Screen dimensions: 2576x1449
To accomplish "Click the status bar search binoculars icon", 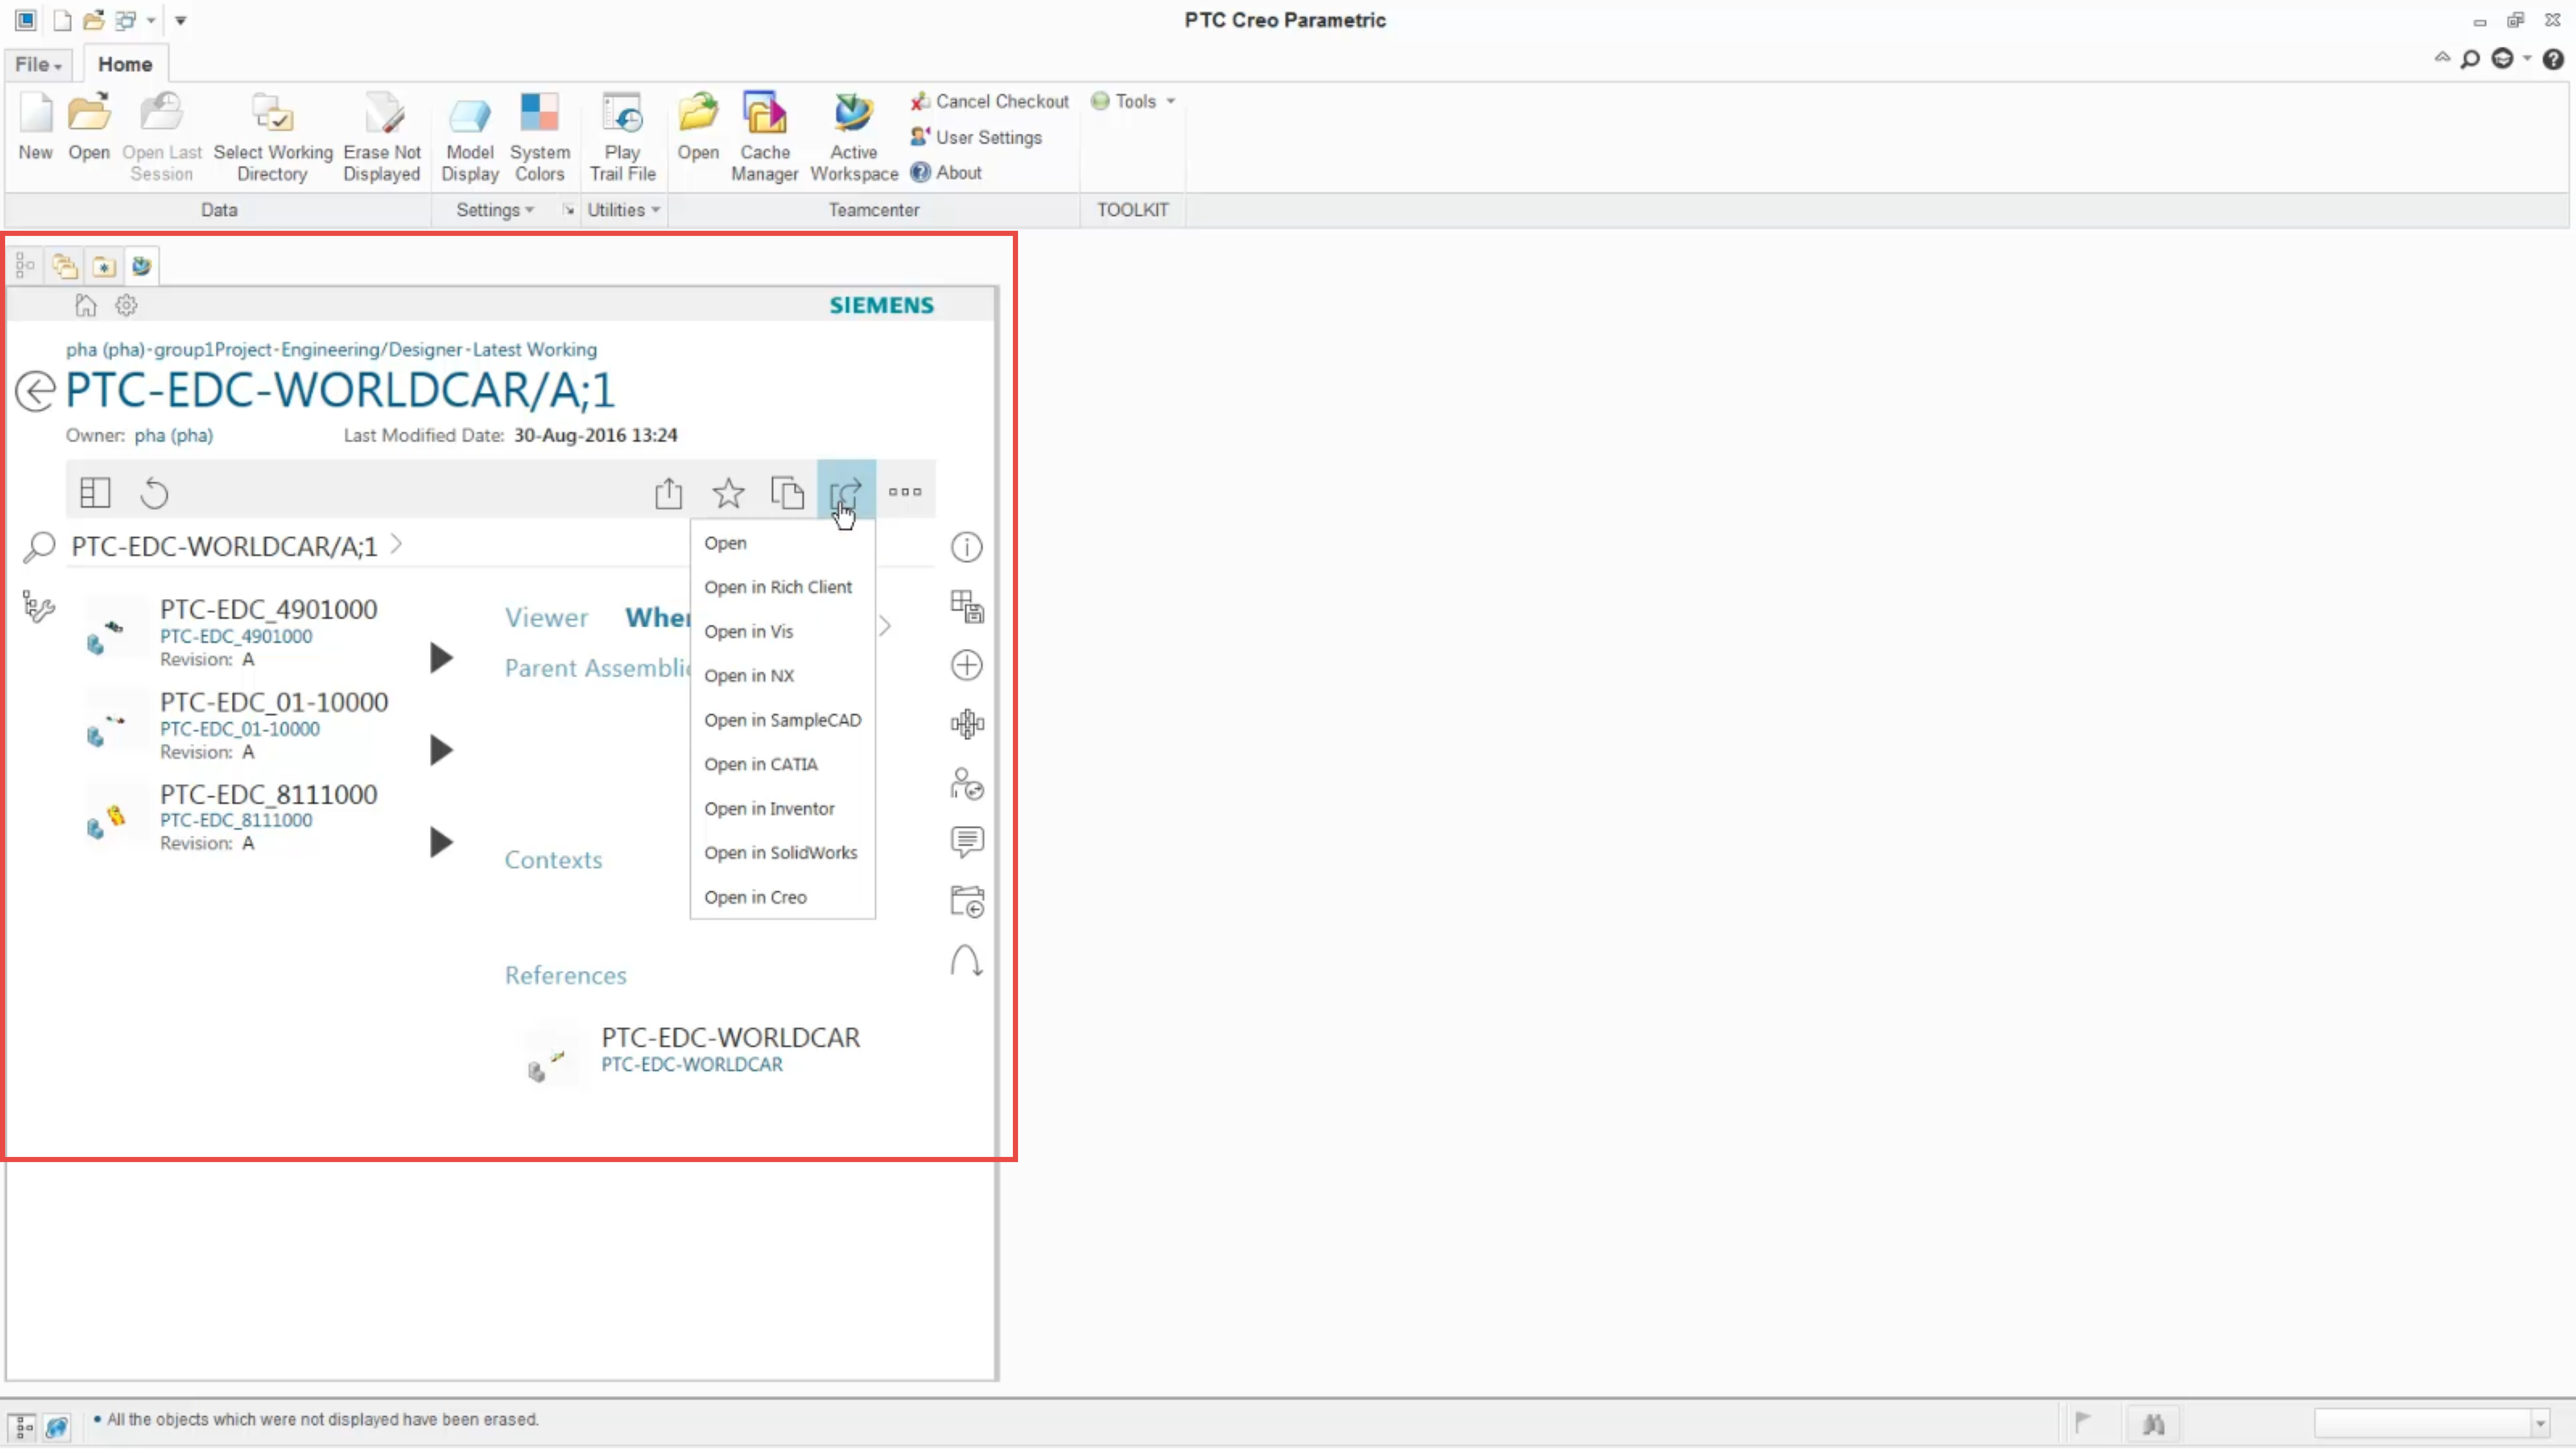I will coord(2153,1423).
